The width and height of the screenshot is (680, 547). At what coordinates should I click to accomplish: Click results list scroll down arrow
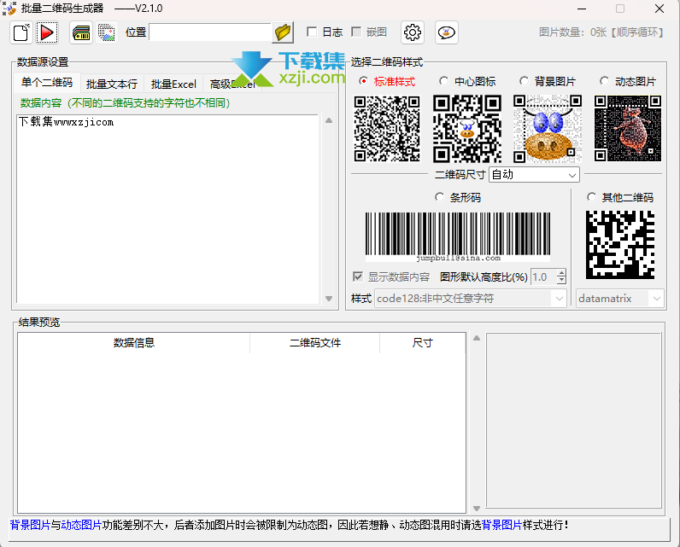(477, 509)
